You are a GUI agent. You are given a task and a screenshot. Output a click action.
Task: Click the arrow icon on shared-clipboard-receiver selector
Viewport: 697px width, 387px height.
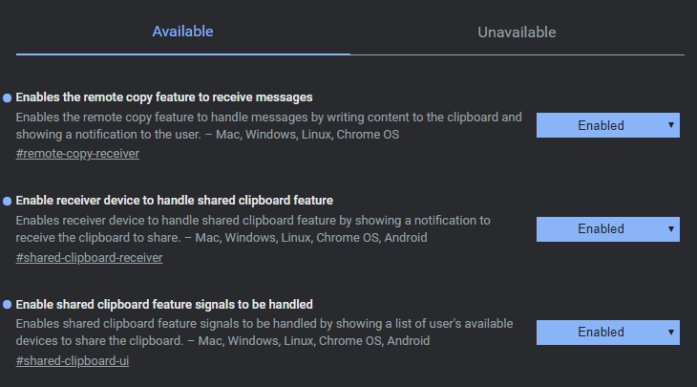point(671,228)
